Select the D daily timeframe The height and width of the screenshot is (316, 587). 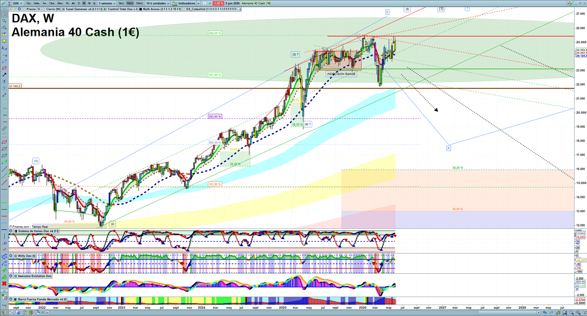point(79,3)
